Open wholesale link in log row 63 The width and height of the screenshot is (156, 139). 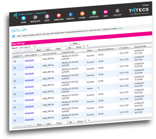(x=29, y=100)
